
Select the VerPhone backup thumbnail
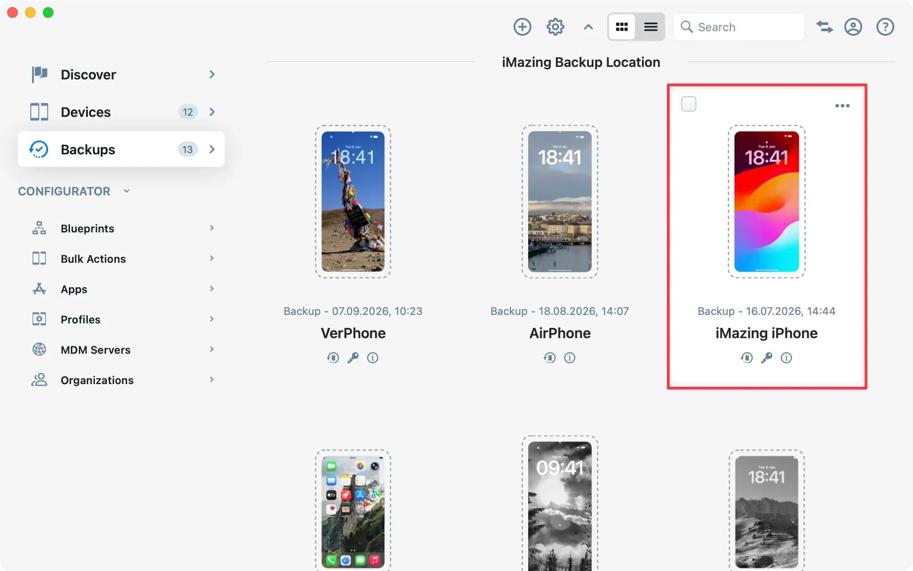[353, 202]
